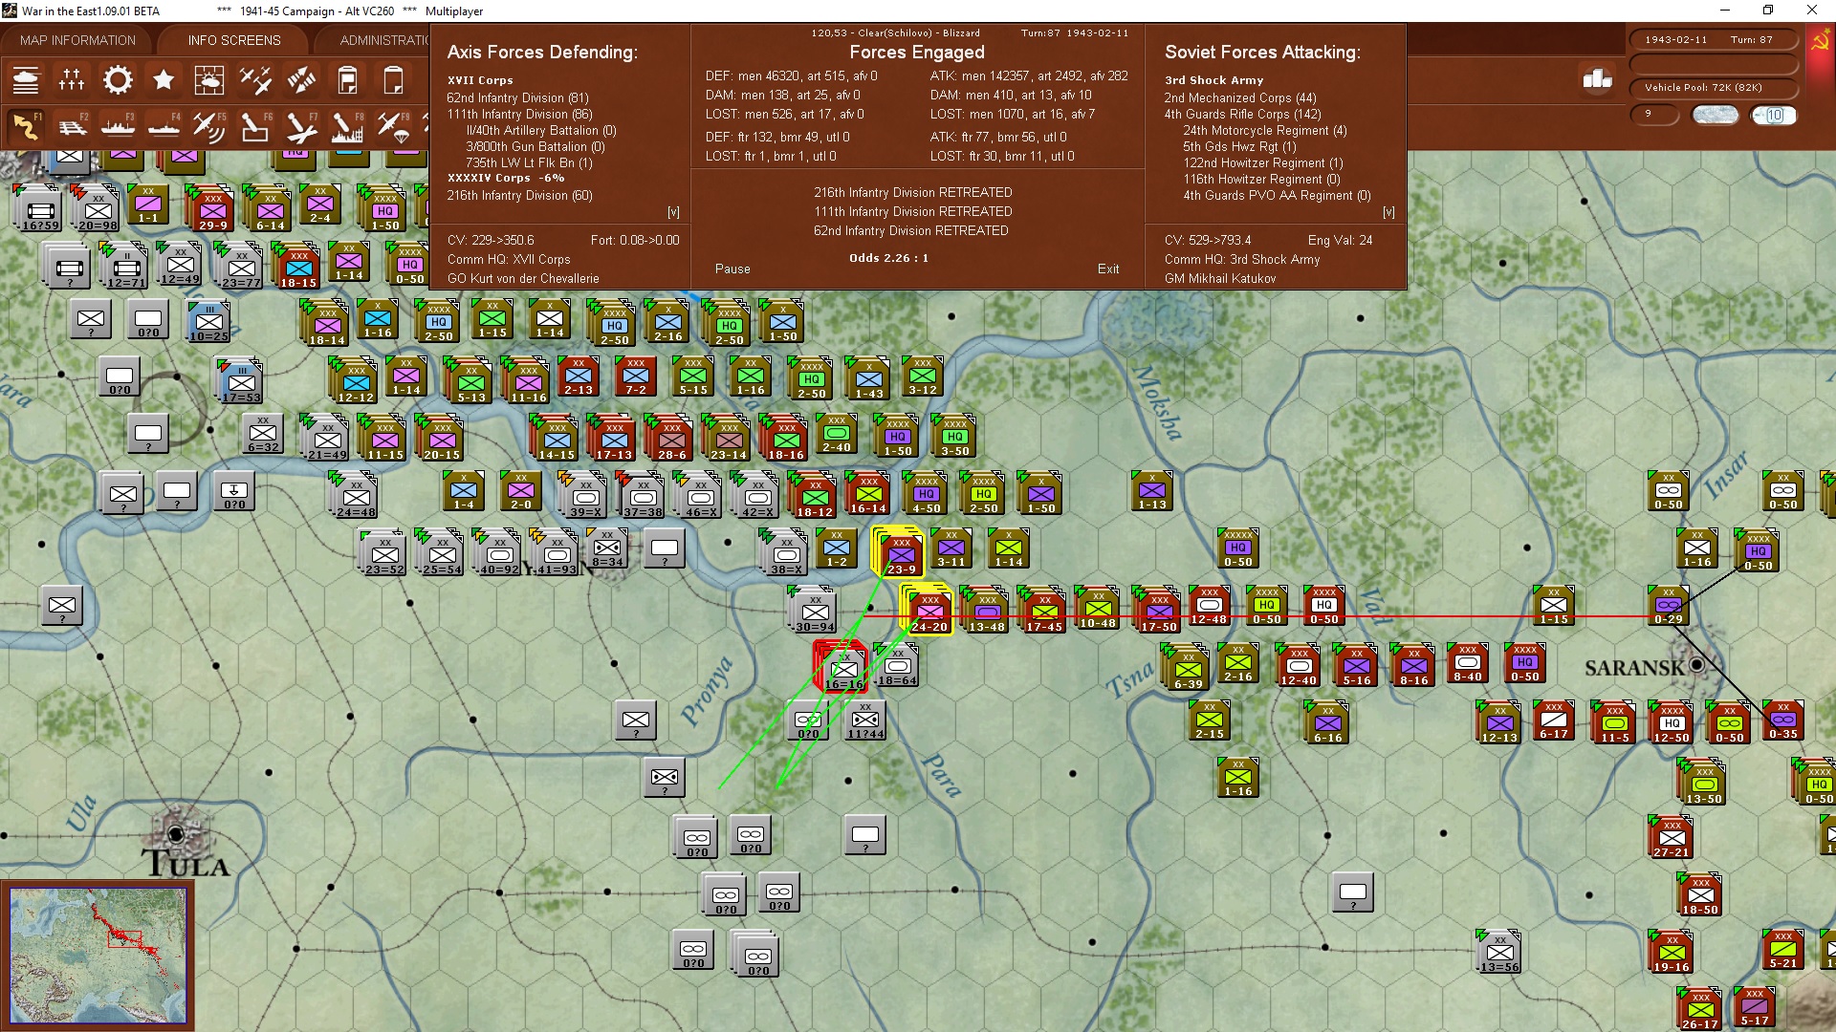
Task: Expand the Axis forces list [v] arrow
Action: coord(673,212)
